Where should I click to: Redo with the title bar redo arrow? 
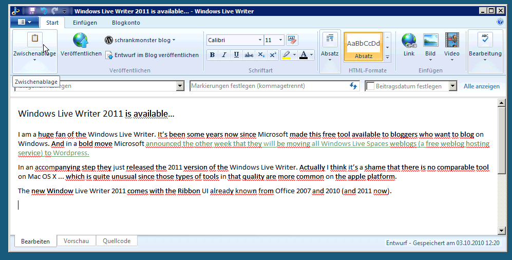54,11
